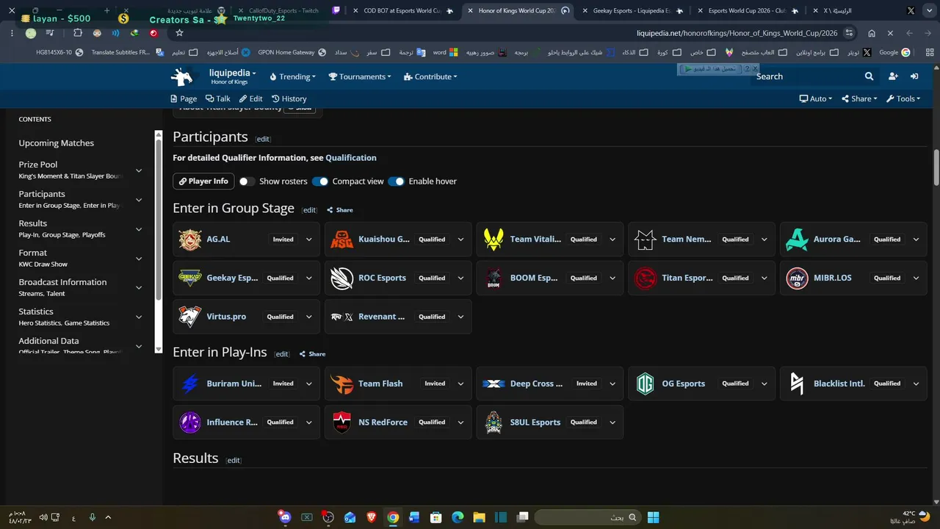Click Share next to Enter in Group Stage
Image resolution: width=940 pixels, height=529 pixels.
tap(340, 210)
